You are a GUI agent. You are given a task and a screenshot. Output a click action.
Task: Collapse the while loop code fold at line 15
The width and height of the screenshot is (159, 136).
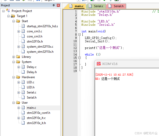(x=80, y=58)
